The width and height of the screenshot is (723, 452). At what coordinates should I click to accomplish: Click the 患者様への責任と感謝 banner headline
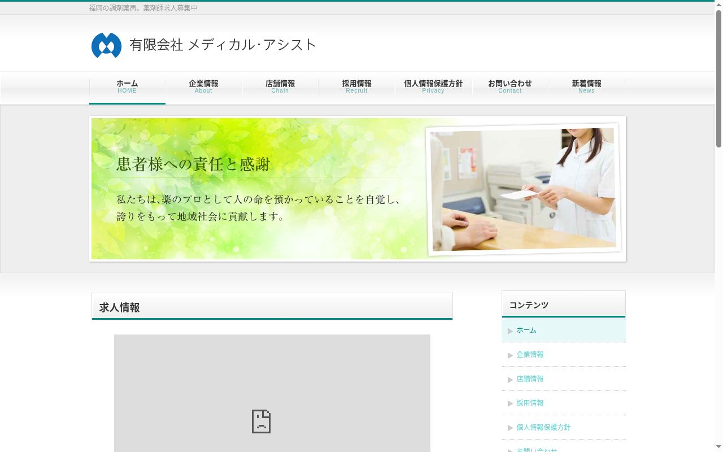193,164
